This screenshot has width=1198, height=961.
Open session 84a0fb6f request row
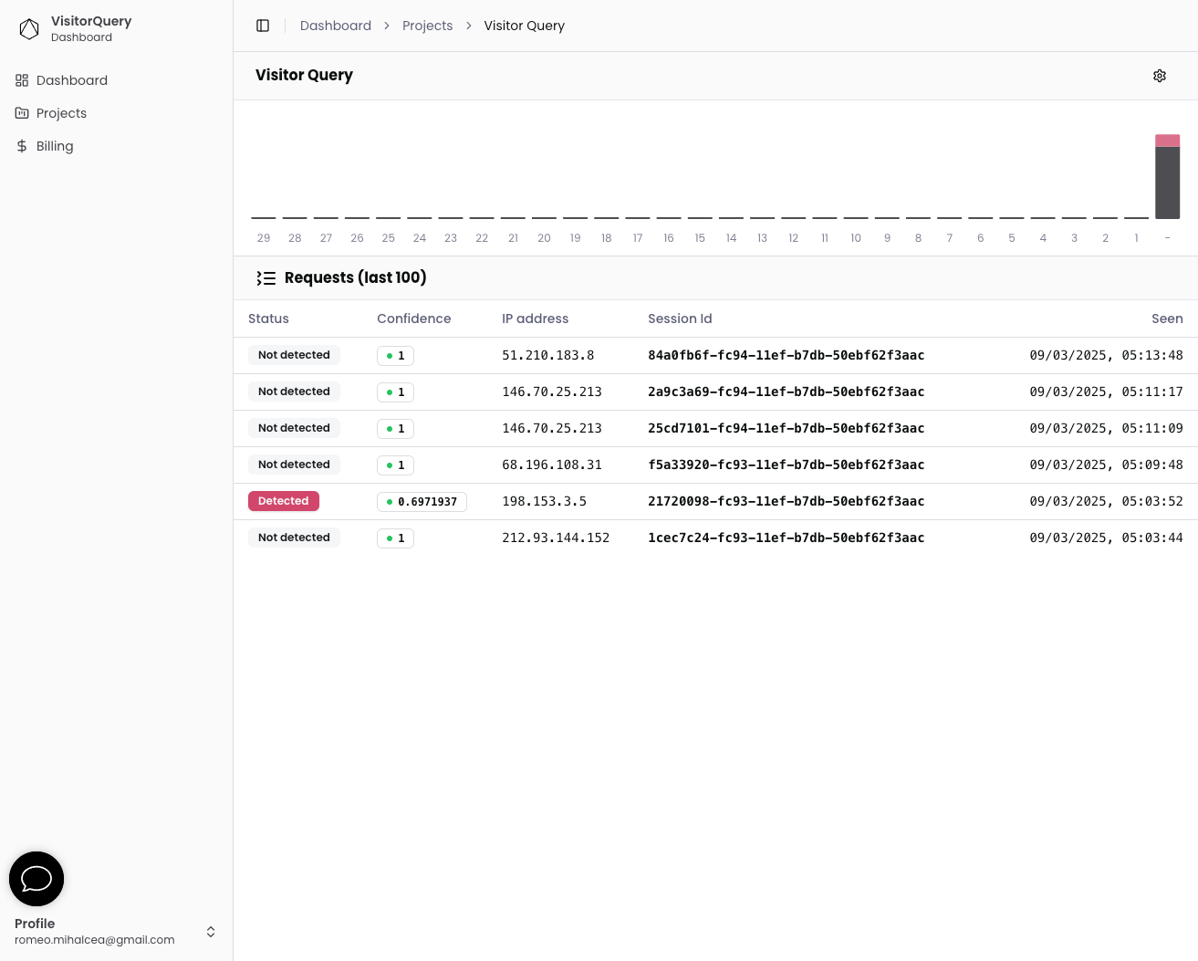715,355
